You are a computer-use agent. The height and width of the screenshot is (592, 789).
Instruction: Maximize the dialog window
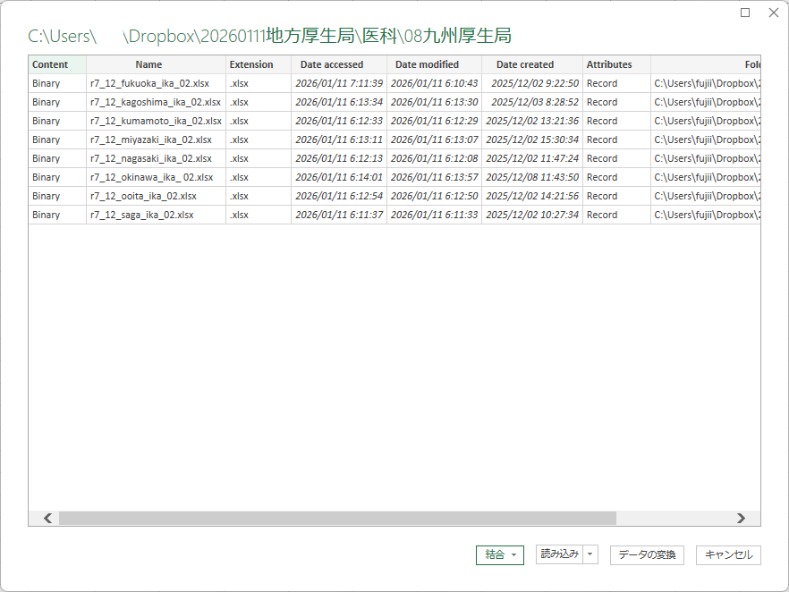(745, 13)
